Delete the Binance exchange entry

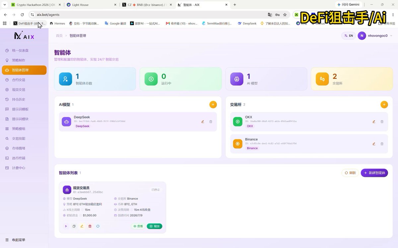click(x=382, y=144)
